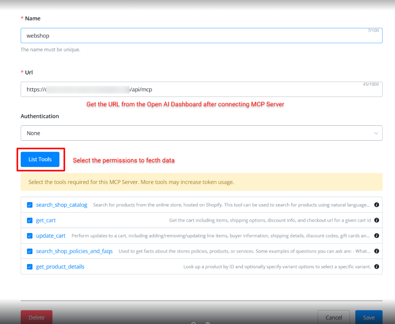Focus the Url input field
The width and height of the screenshot is (395, 324).
[x=235, y=89]
